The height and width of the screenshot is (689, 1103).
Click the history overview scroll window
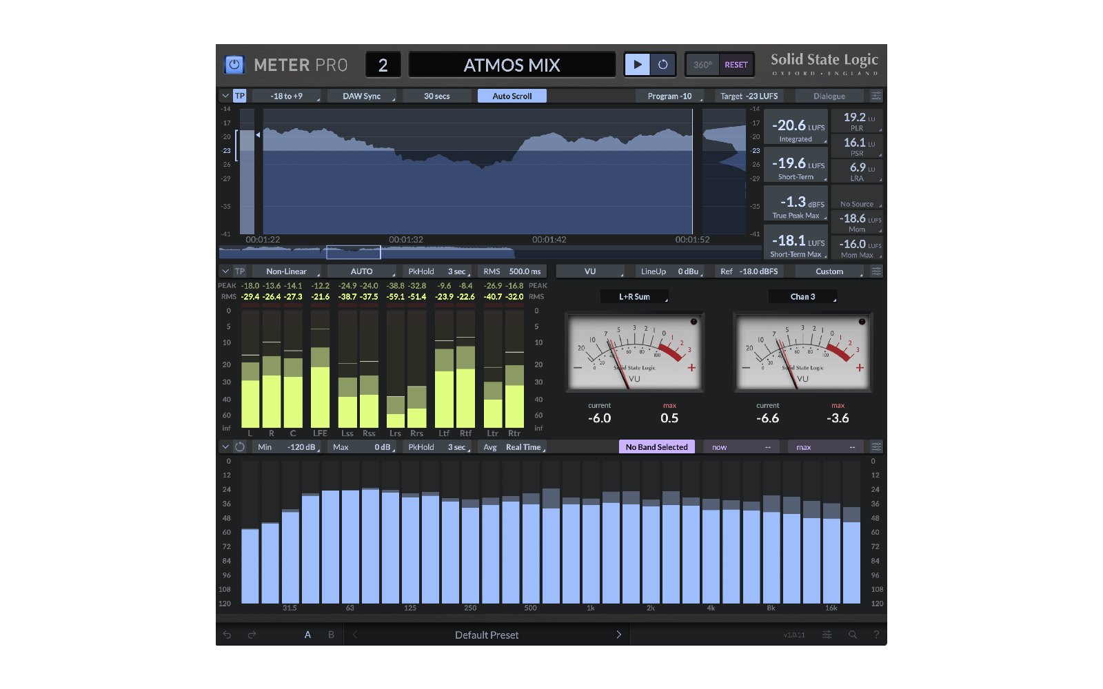[353, 252]
